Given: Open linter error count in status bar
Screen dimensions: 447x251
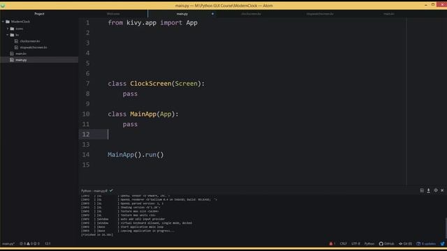Looking at the screenshot, I should (22, 243).
